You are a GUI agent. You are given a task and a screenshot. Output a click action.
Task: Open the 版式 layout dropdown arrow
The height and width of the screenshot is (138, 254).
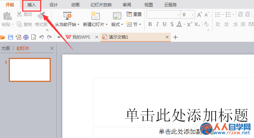[x=122, y=25]
